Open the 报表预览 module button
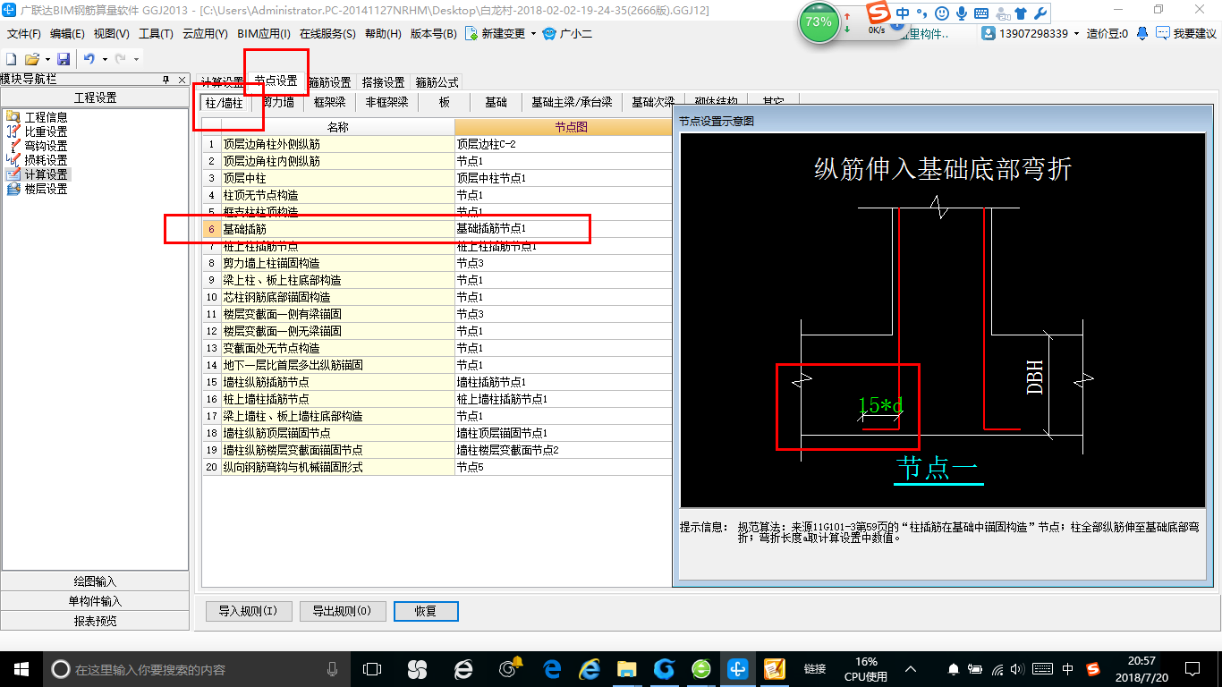The width and height of the screenshot is (1222, 687). tap(95, 621)
